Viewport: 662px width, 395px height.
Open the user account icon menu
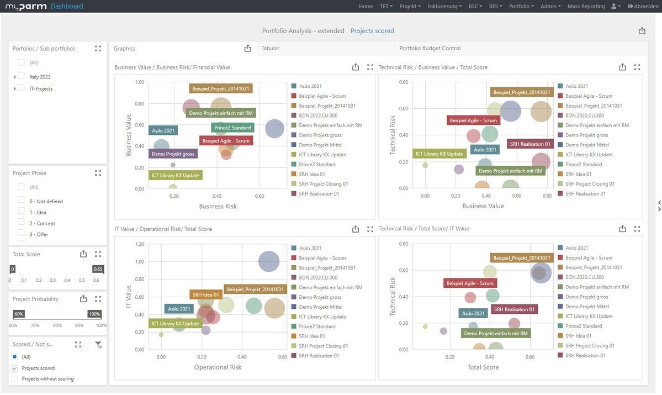tap(616, 7)
